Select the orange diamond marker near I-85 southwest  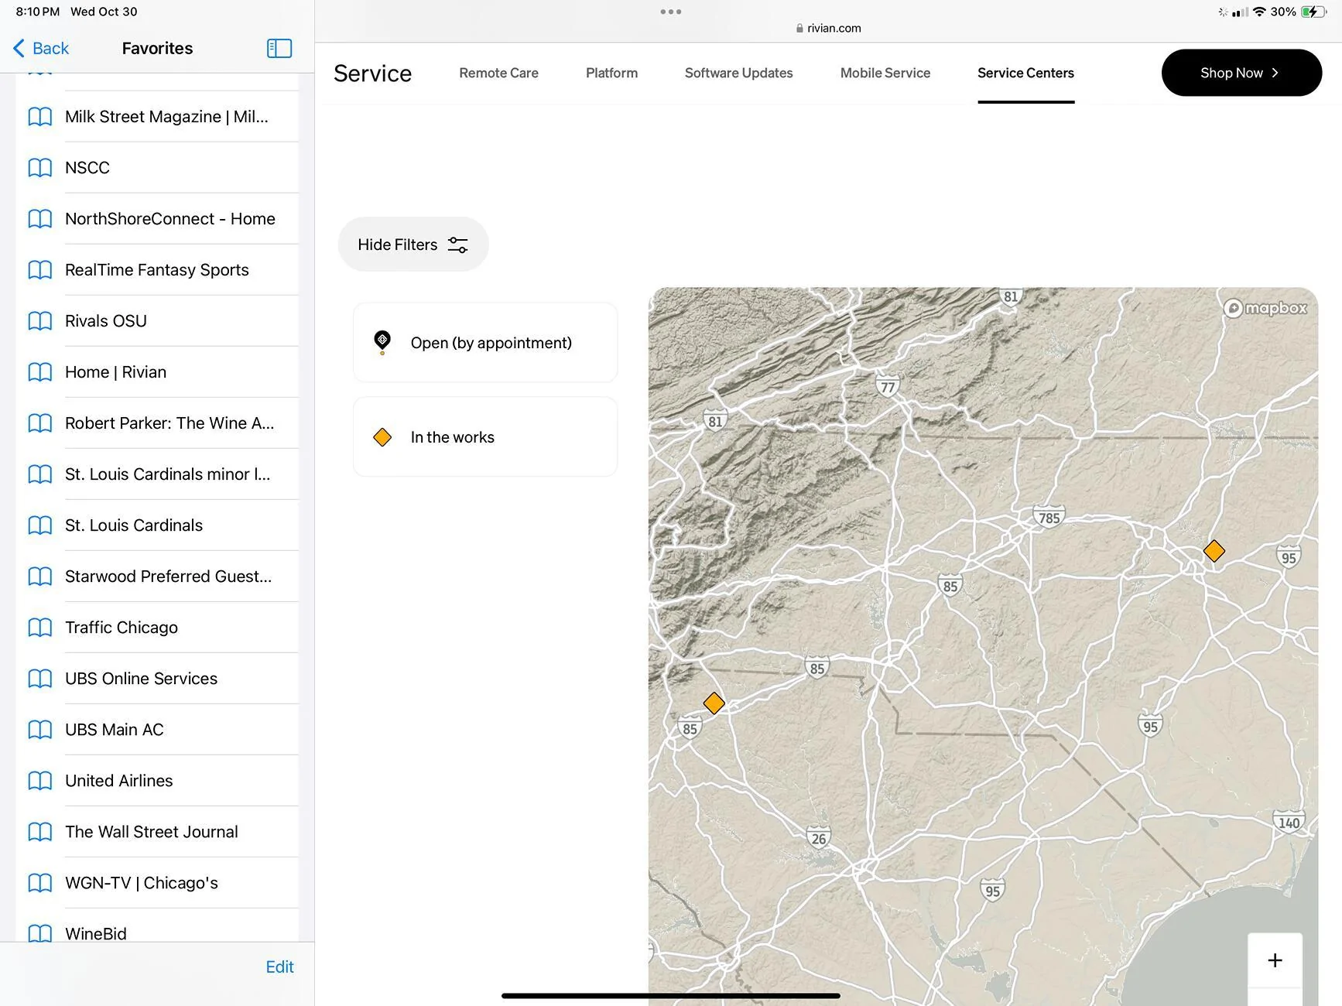point(714,703)
